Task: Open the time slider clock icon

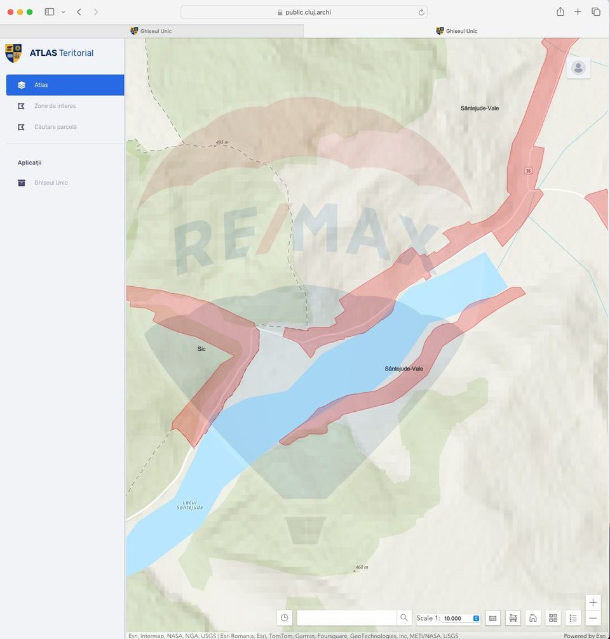Action: click(285, 617)
